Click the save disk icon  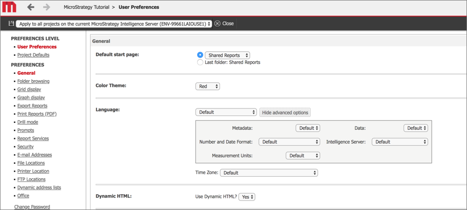(x=11, y=23)
